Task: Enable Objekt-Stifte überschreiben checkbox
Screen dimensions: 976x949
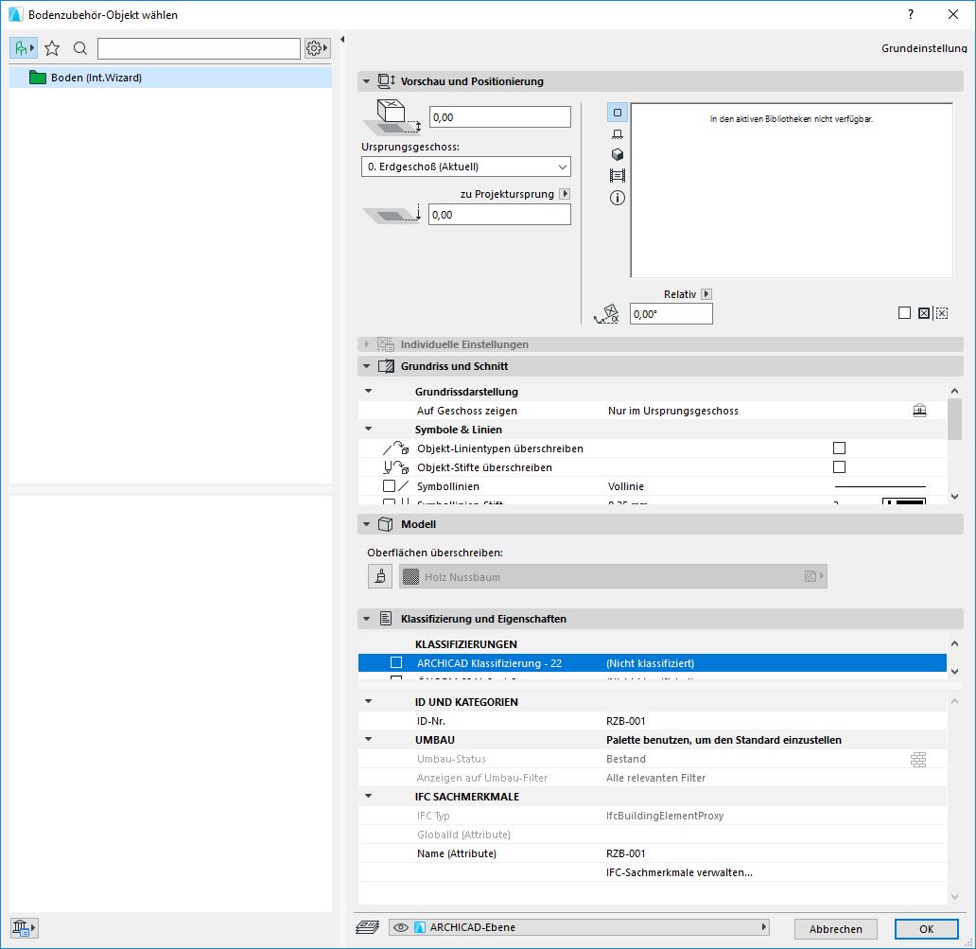Action: [839, 466]
